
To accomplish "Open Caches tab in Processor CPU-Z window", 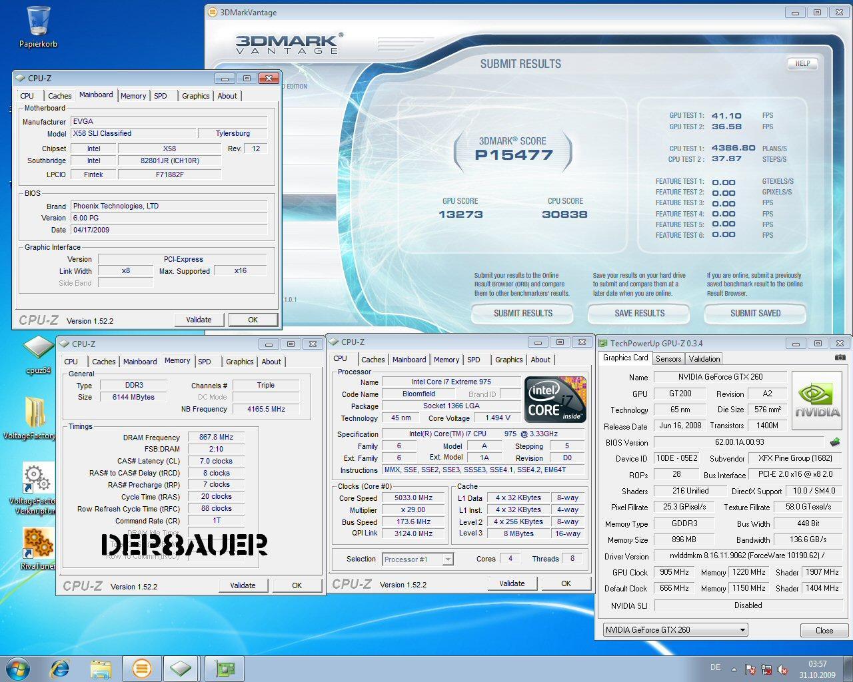I will coord(373,360).
